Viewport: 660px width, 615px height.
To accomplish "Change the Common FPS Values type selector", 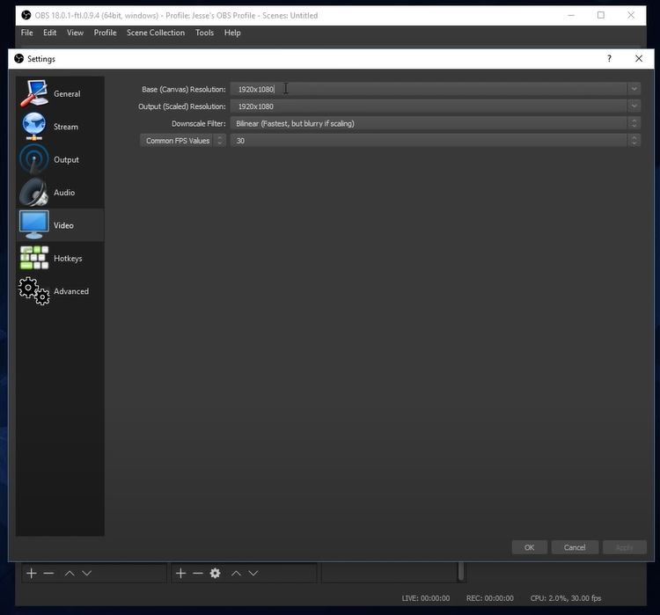I will 183,141.
